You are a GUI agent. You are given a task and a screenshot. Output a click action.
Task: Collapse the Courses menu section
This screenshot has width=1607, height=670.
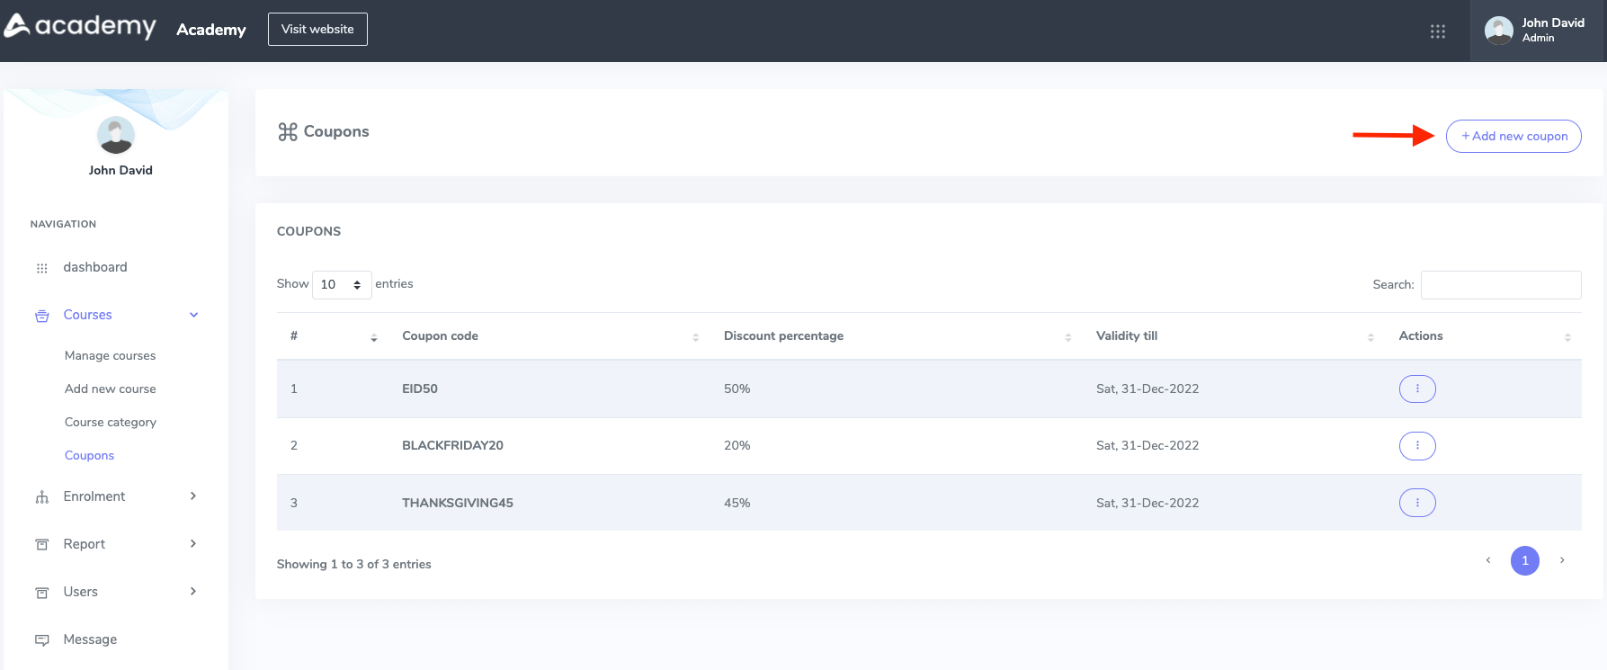193,315
